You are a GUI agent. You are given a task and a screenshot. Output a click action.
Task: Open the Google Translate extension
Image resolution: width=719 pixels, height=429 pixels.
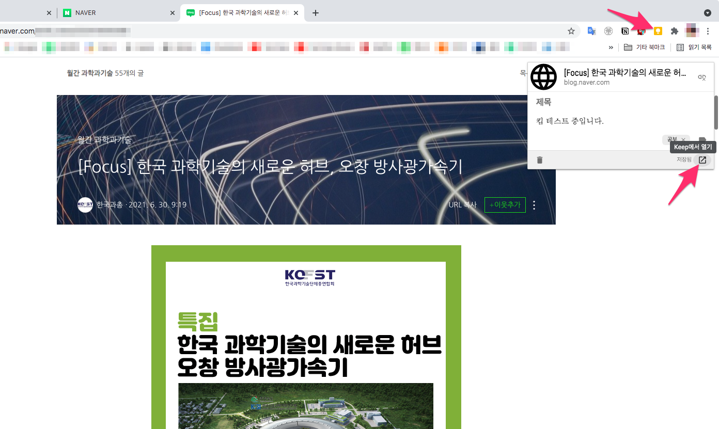pos(592,31)
